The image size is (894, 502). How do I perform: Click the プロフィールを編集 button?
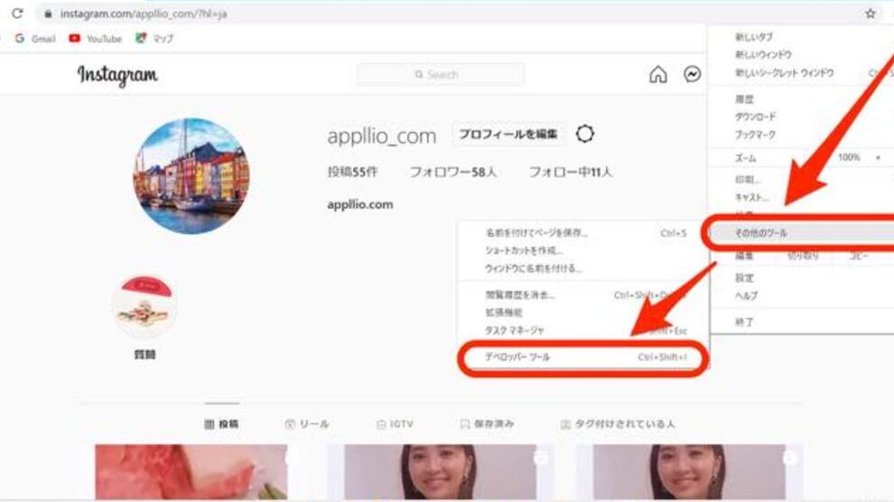(x=508, y=135)
